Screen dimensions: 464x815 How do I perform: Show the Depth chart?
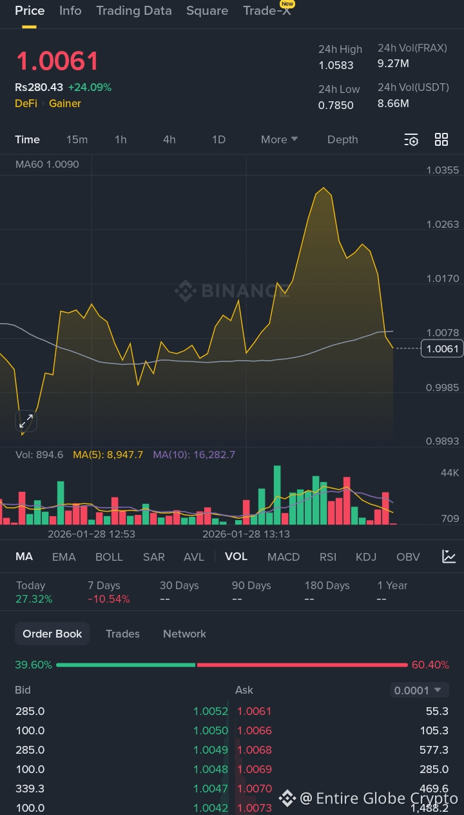(342, 139)
